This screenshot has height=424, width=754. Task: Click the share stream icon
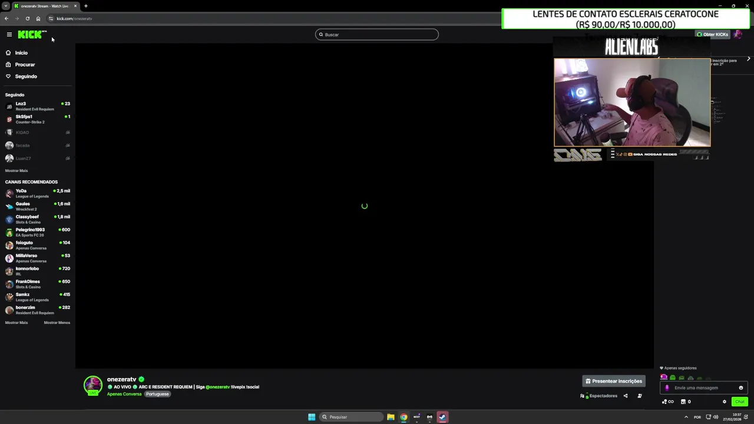click(626, 396)
